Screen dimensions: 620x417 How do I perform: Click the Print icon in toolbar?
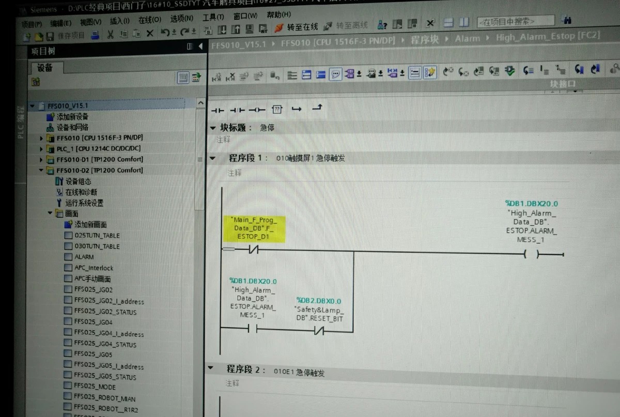pos(95,35)
